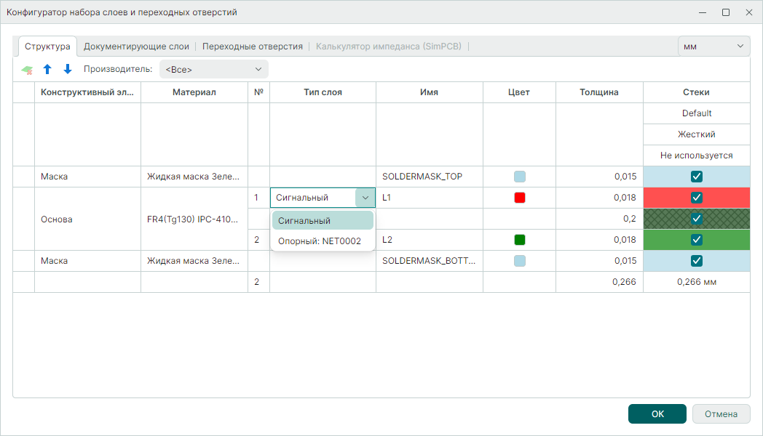Toggle SOLDERMASK_TOP stack checkbox
763x436 pixels.
[697, 177]
